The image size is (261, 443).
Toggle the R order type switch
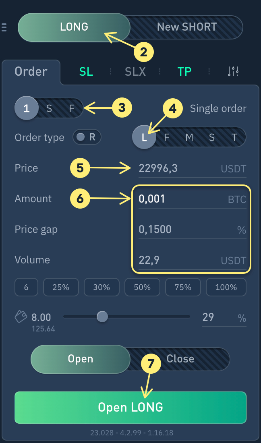(x=87, y=137)
